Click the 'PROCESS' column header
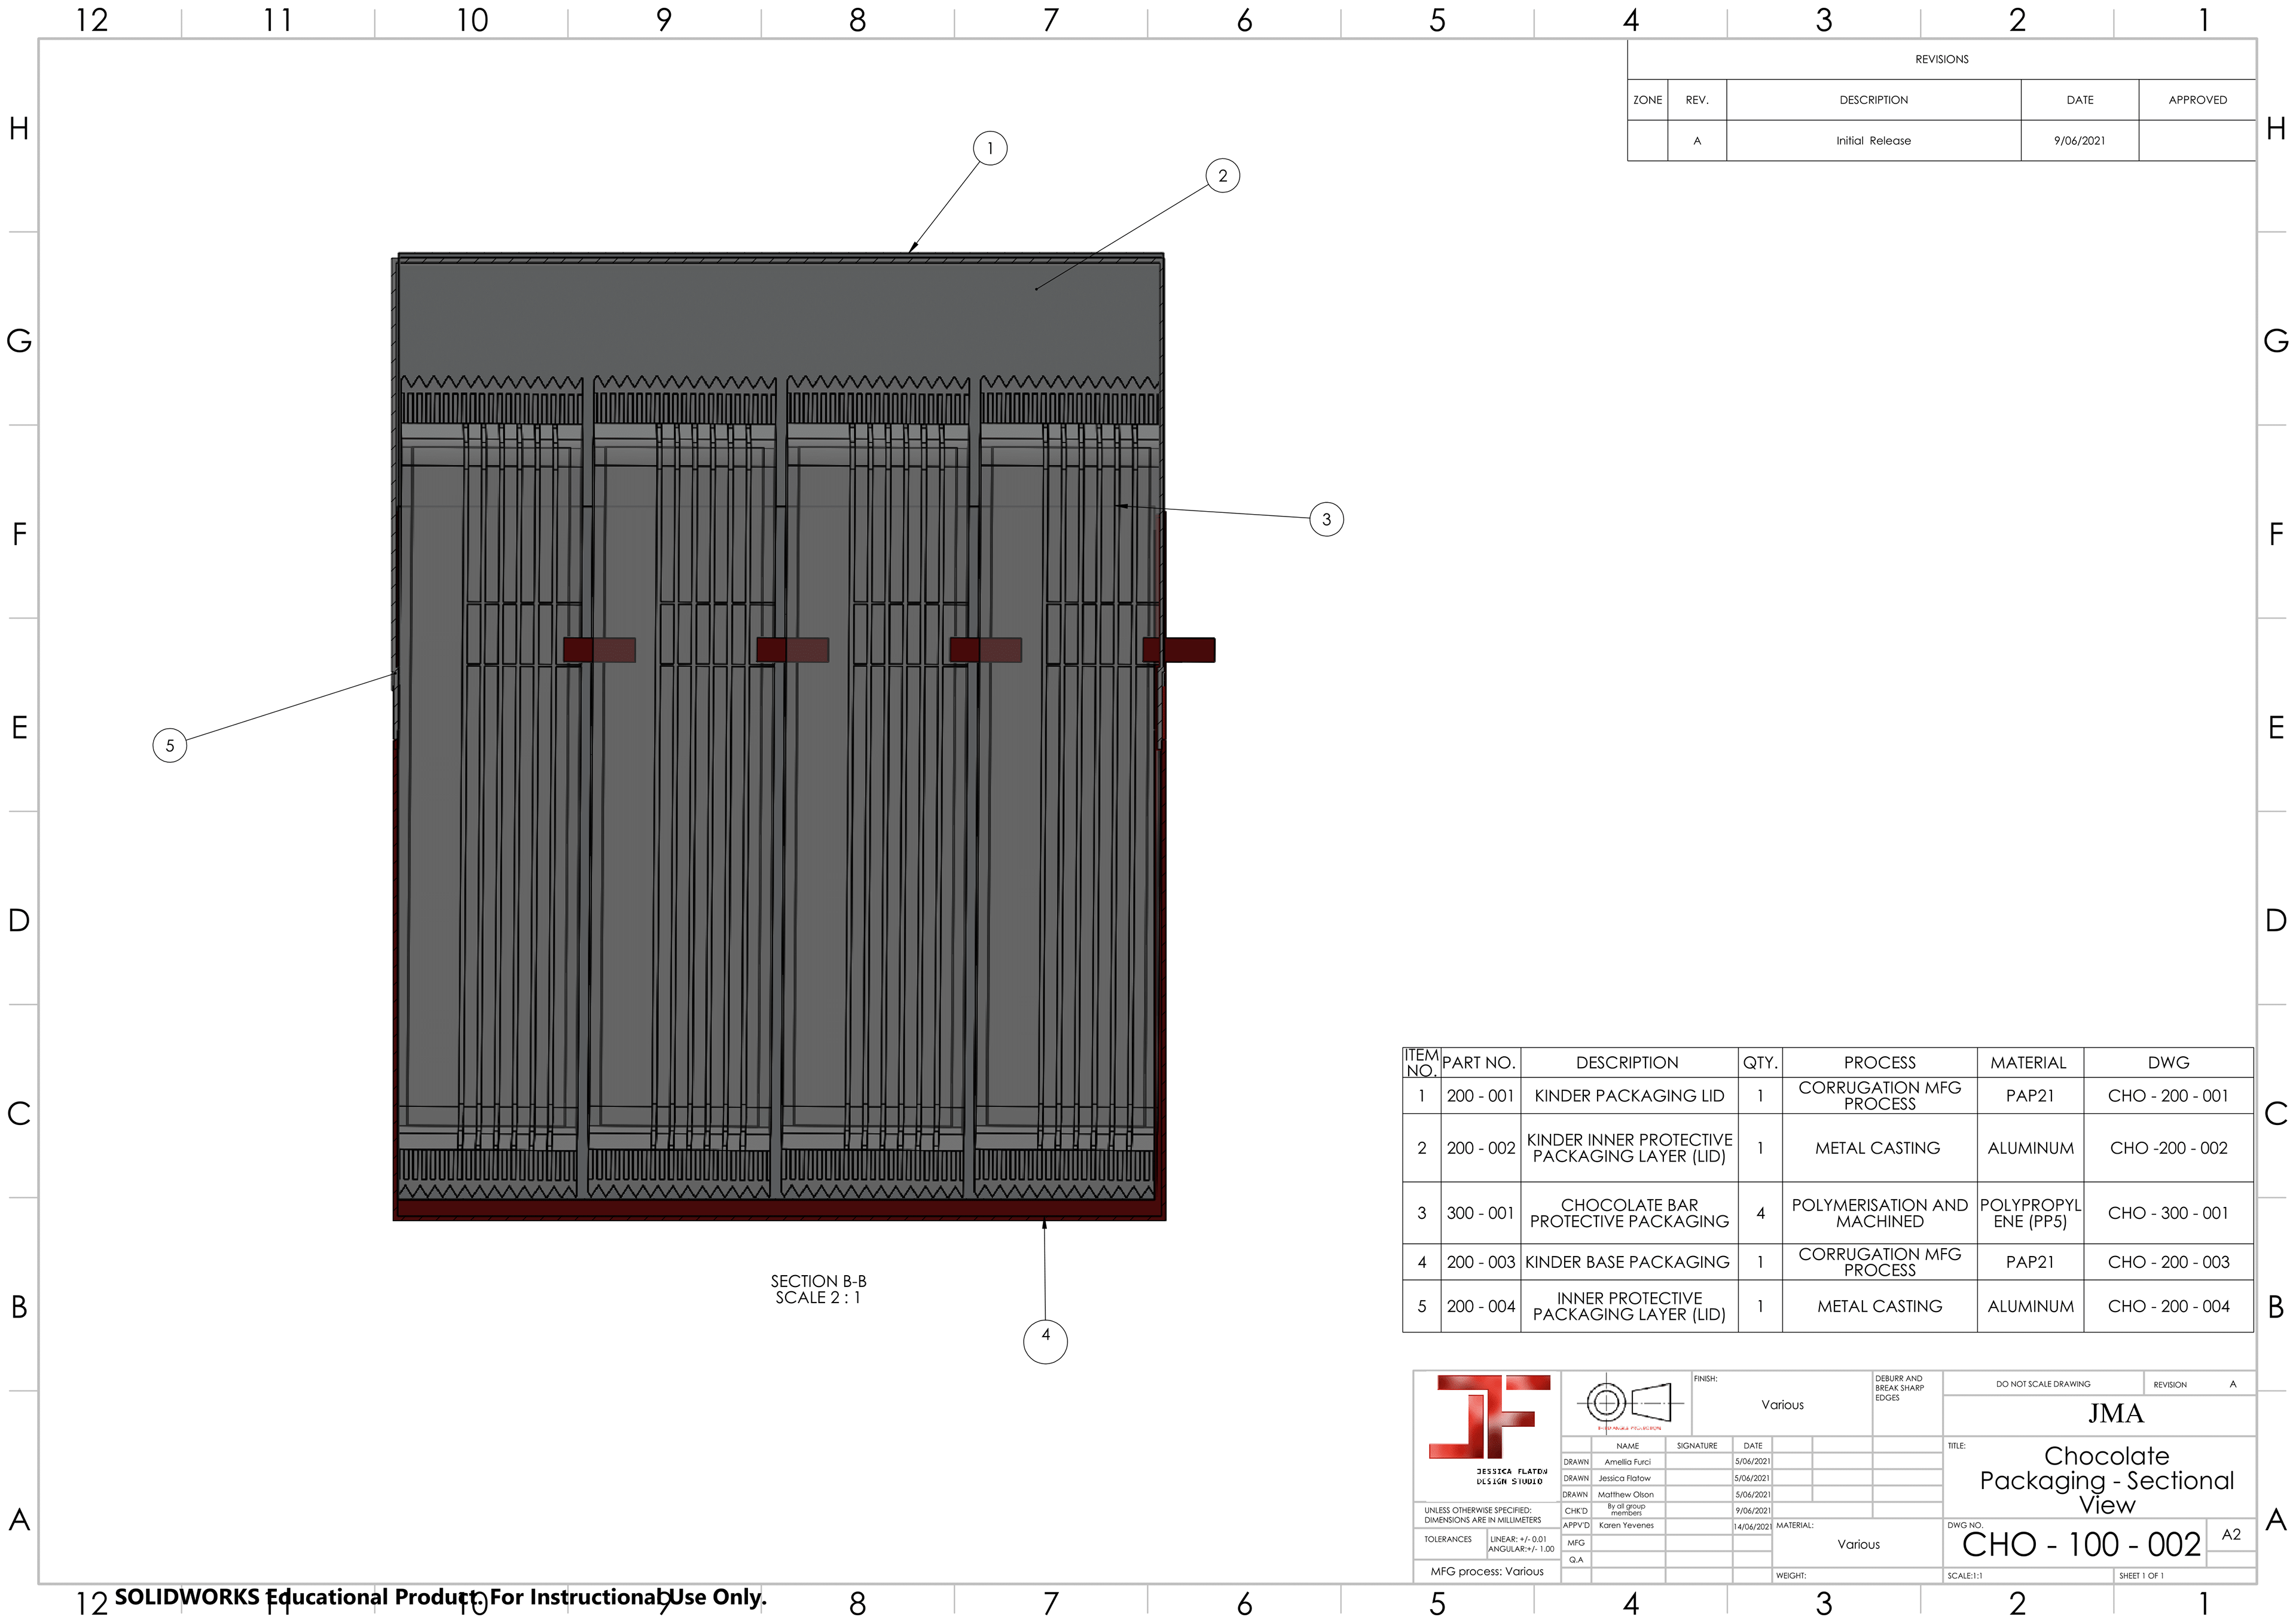2296x1623 pixels. click(x=1879, y=1062)
